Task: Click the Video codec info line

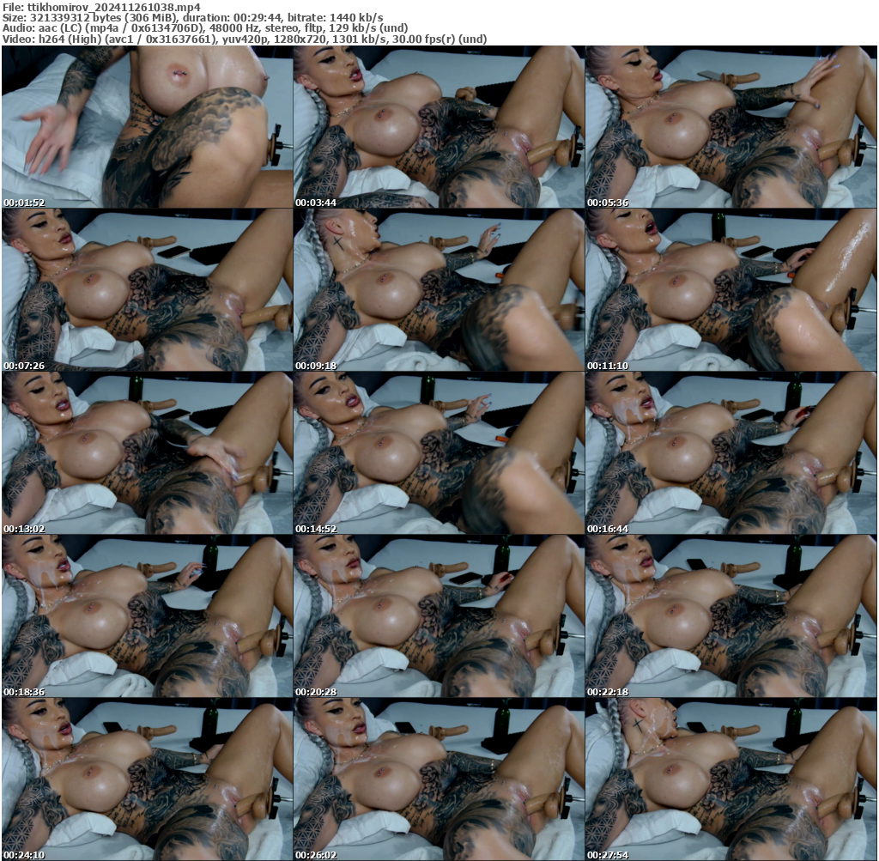Action: coord(245,38)
